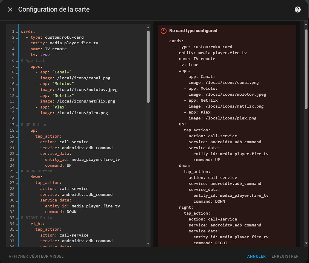The width and height of the screenshot is (309, 263).
Task: Fold the tap_action block on line 19
Action: point(17,137)
